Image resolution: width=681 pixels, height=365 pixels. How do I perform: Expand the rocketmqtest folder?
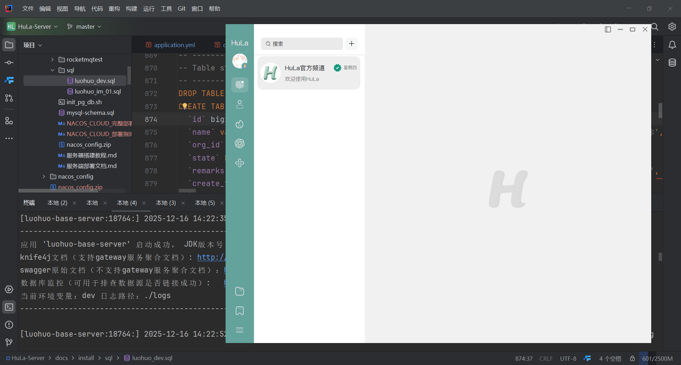[52, 60]
